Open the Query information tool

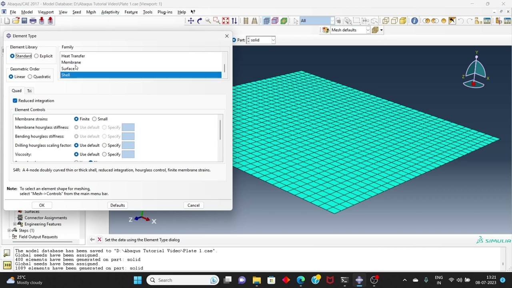coord(414,21)
